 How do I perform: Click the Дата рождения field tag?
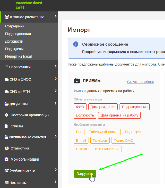point(103,107)
